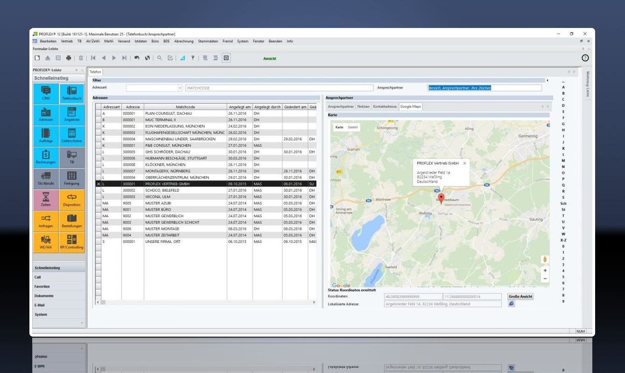This screenshot has width=625, height=373.
Task: Switch to the Kontaktadresse tab
Action: tap(385, 107)
